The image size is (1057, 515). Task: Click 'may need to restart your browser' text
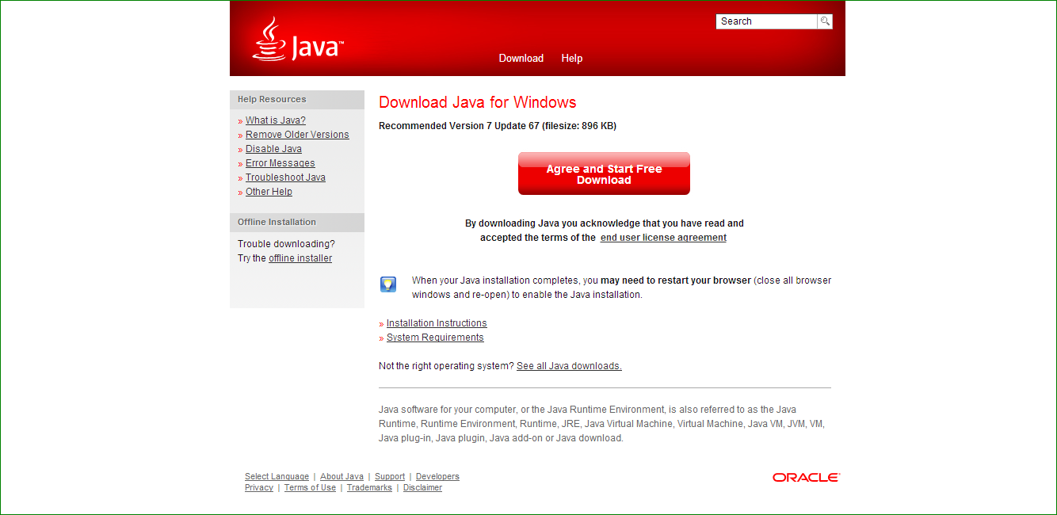click(676, 280)
